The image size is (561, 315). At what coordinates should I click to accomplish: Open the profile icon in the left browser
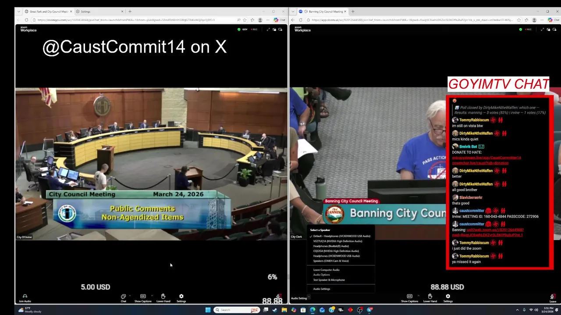coord(260,20)
